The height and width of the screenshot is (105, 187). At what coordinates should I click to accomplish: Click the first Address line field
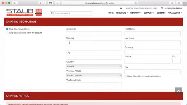click(x=94, y=43)
